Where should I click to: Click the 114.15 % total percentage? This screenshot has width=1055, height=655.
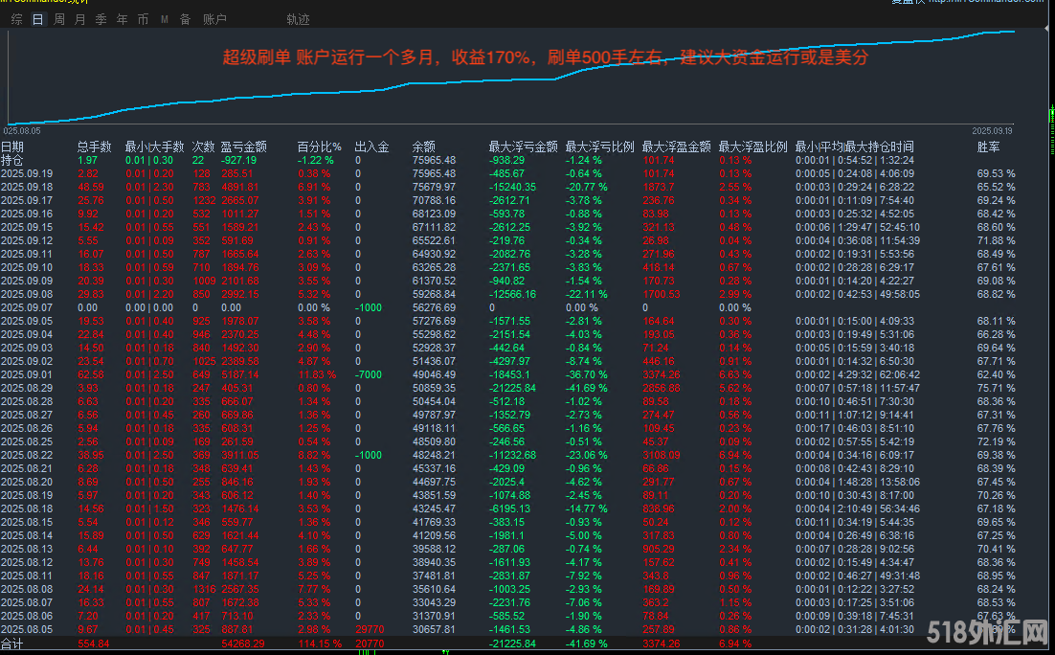(320, 644)
